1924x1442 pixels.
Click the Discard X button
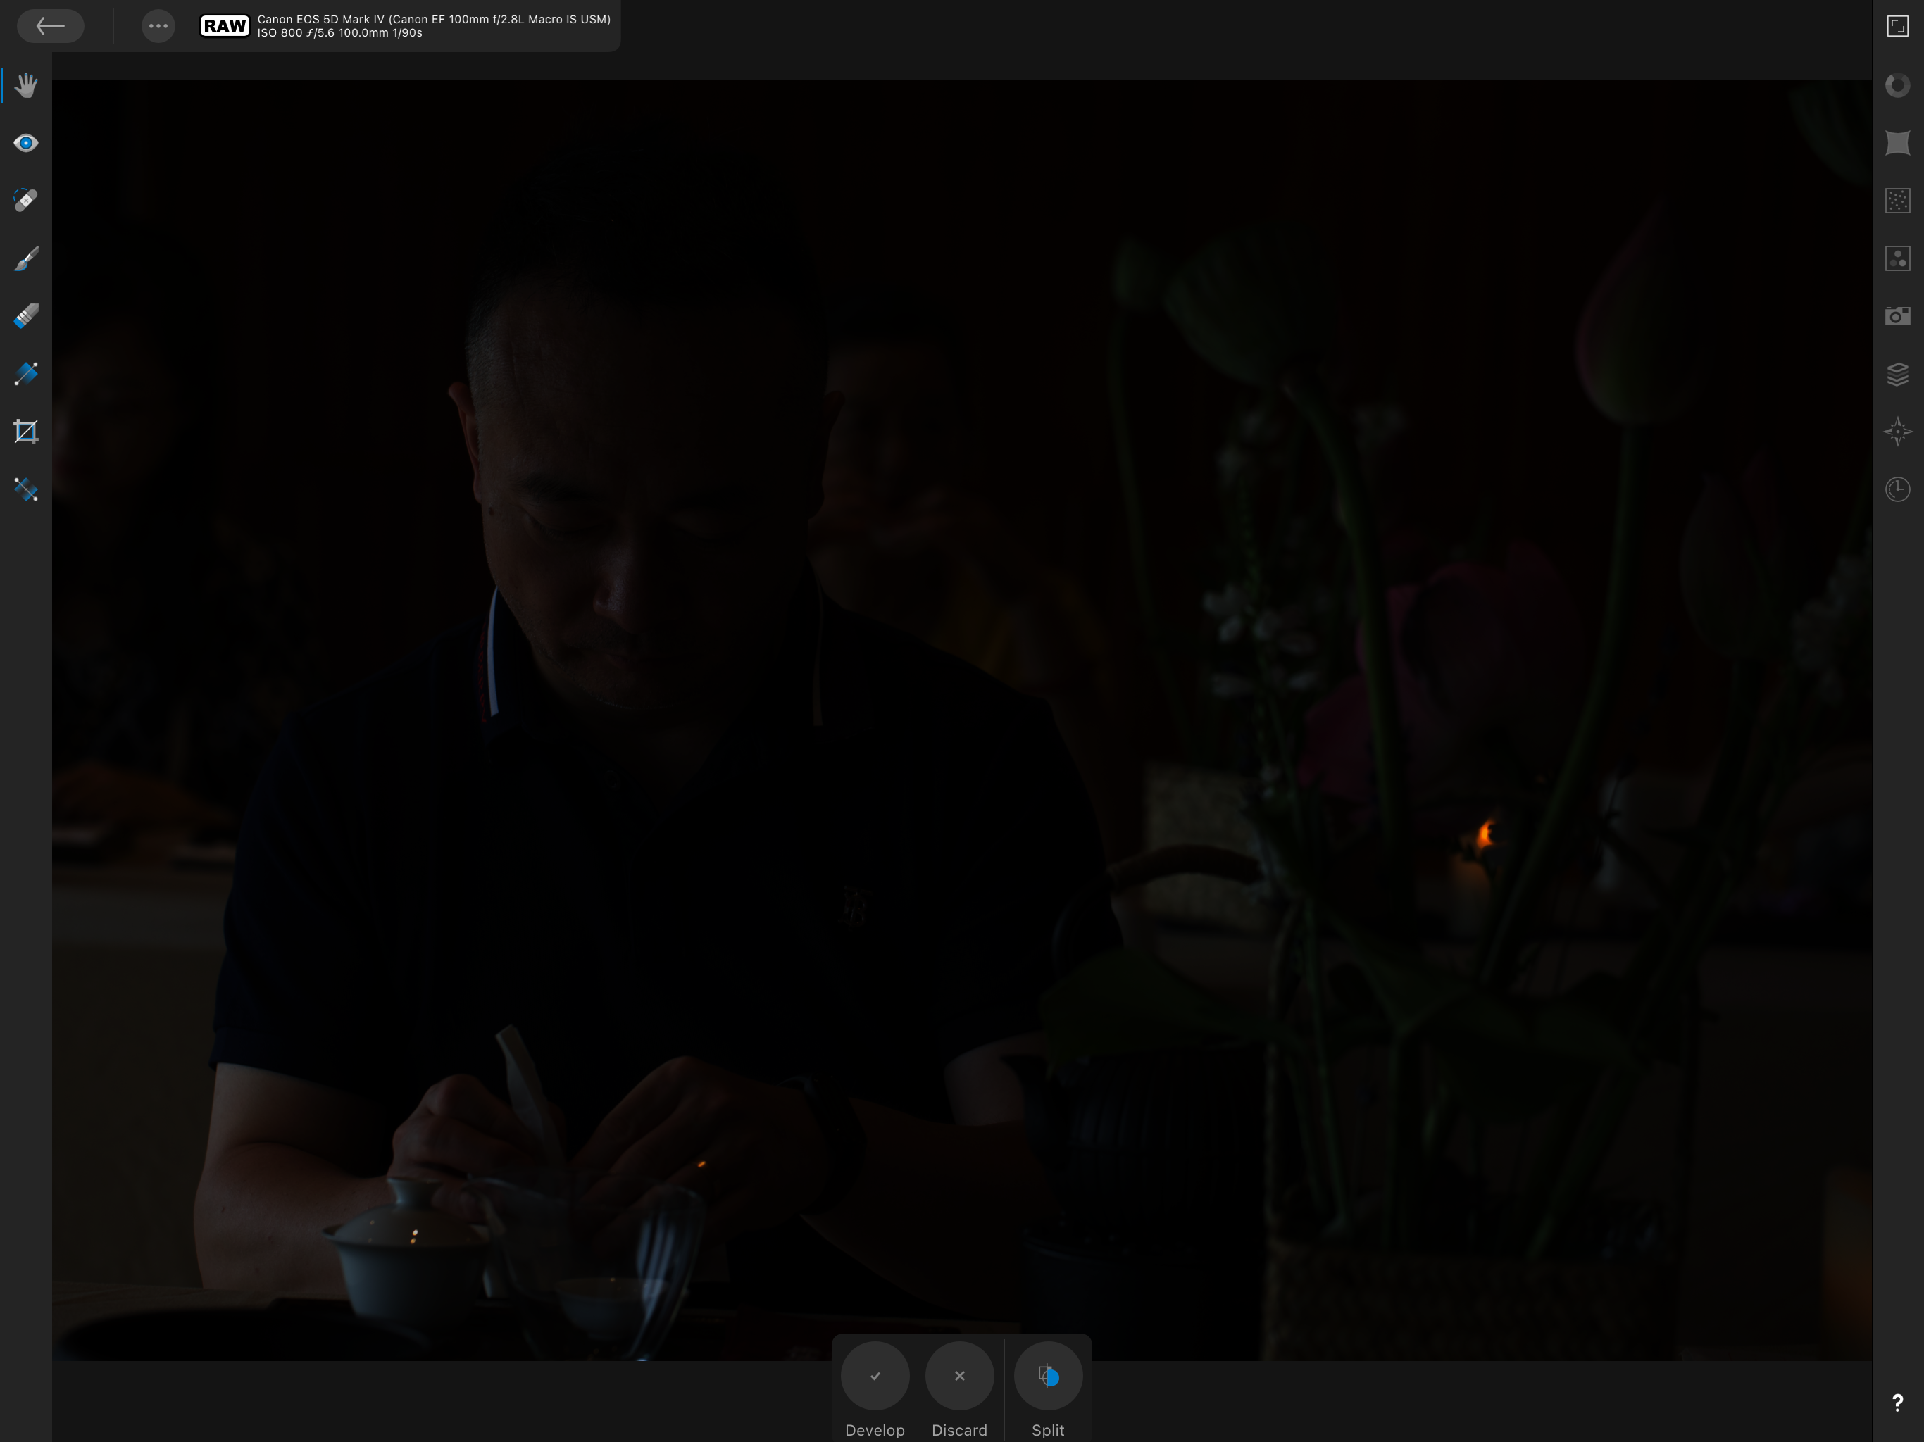[959, 1376]
